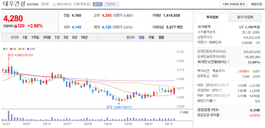Select the 일봉 daily candle chart

click(x=142, y=37)
